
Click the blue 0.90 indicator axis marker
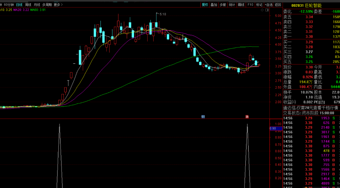[276, 129]
